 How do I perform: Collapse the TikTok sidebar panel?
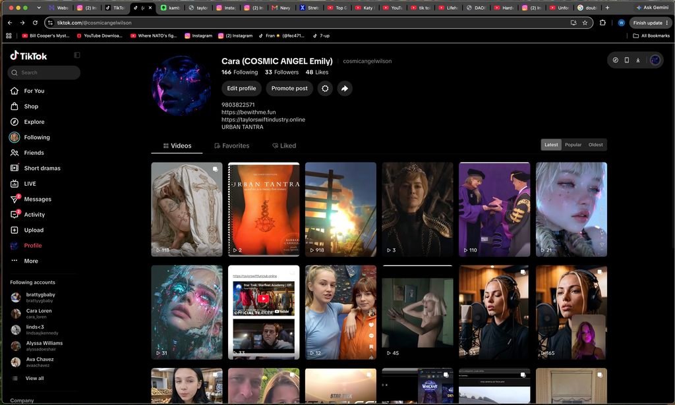coord(77,55)
